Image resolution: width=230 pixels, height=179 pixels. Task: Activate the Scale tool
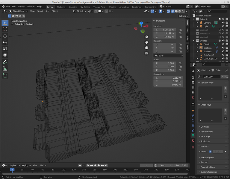click(x=5, y=49)
